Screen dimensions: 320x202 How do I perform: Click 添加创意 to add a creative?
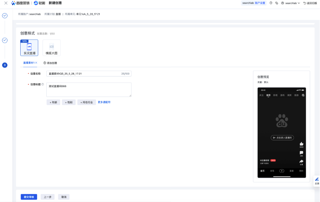point(50,63)
